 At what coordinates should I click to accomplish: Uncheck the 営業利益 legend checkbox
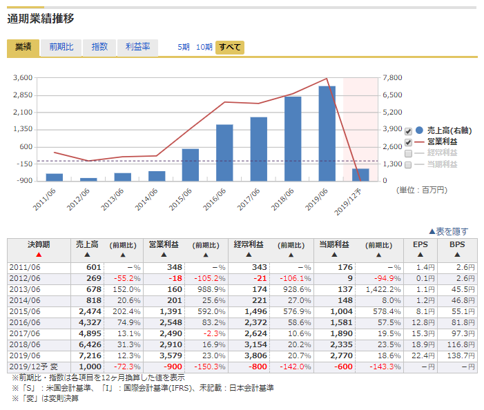408,142
